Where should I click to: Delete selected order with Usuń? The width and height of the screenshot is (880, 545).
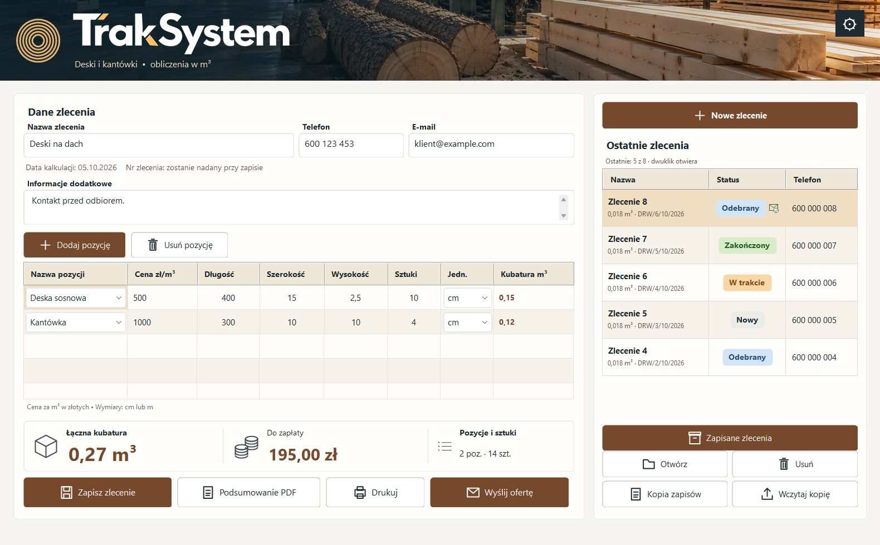coord(795,464)
